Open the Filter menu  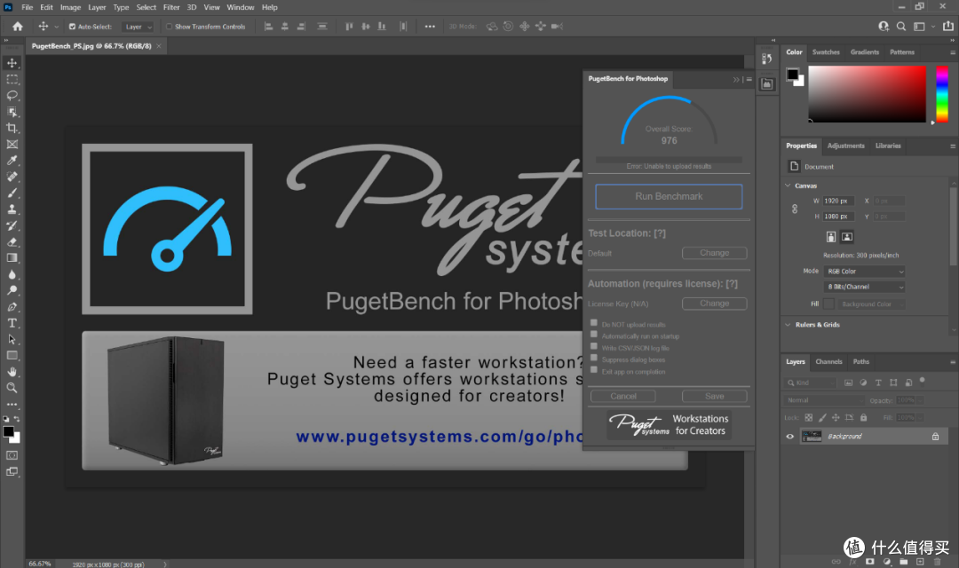[x=171, y=7]
